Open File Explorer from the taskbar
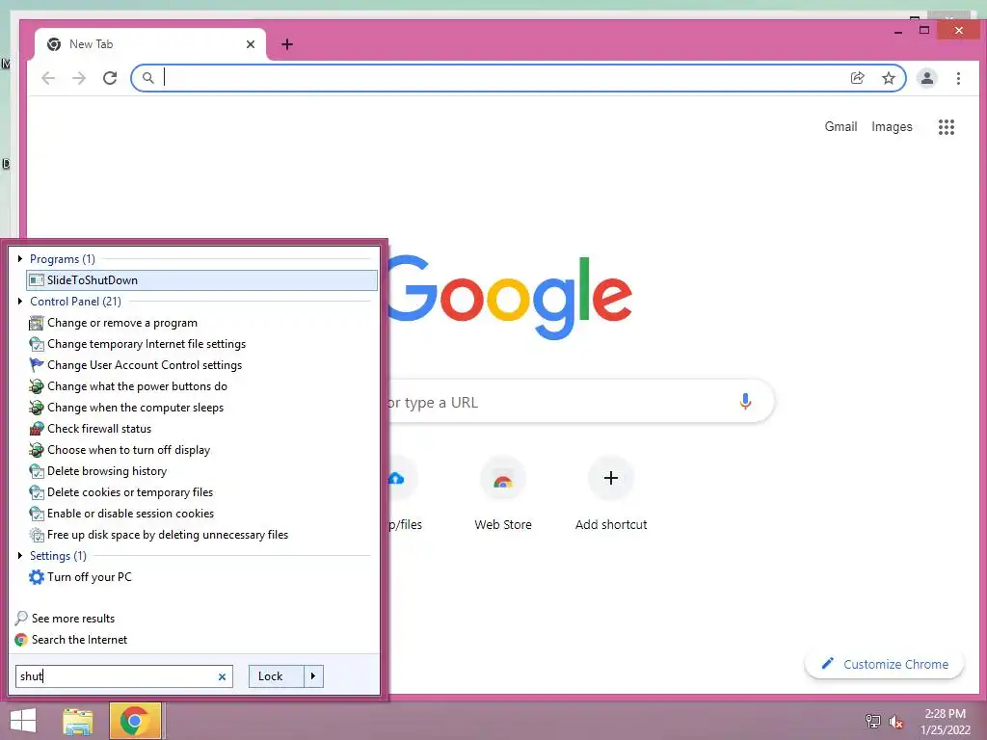The image size is (987, 740). pyautogui.click(x=78, y=721)
